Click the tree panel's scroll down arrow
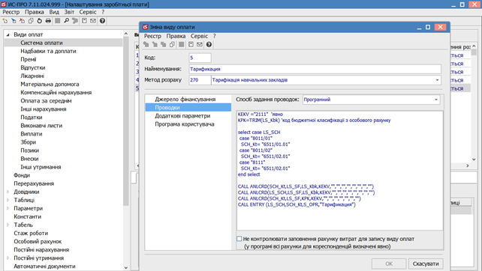Image resolution: width=482 pixels, height=271 pixels. pos(125,267)
